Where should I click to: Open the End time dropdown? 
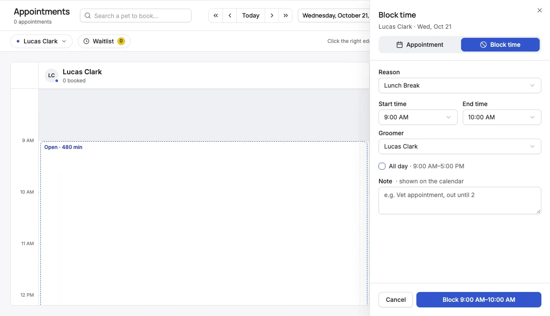(x=502, y=117)
